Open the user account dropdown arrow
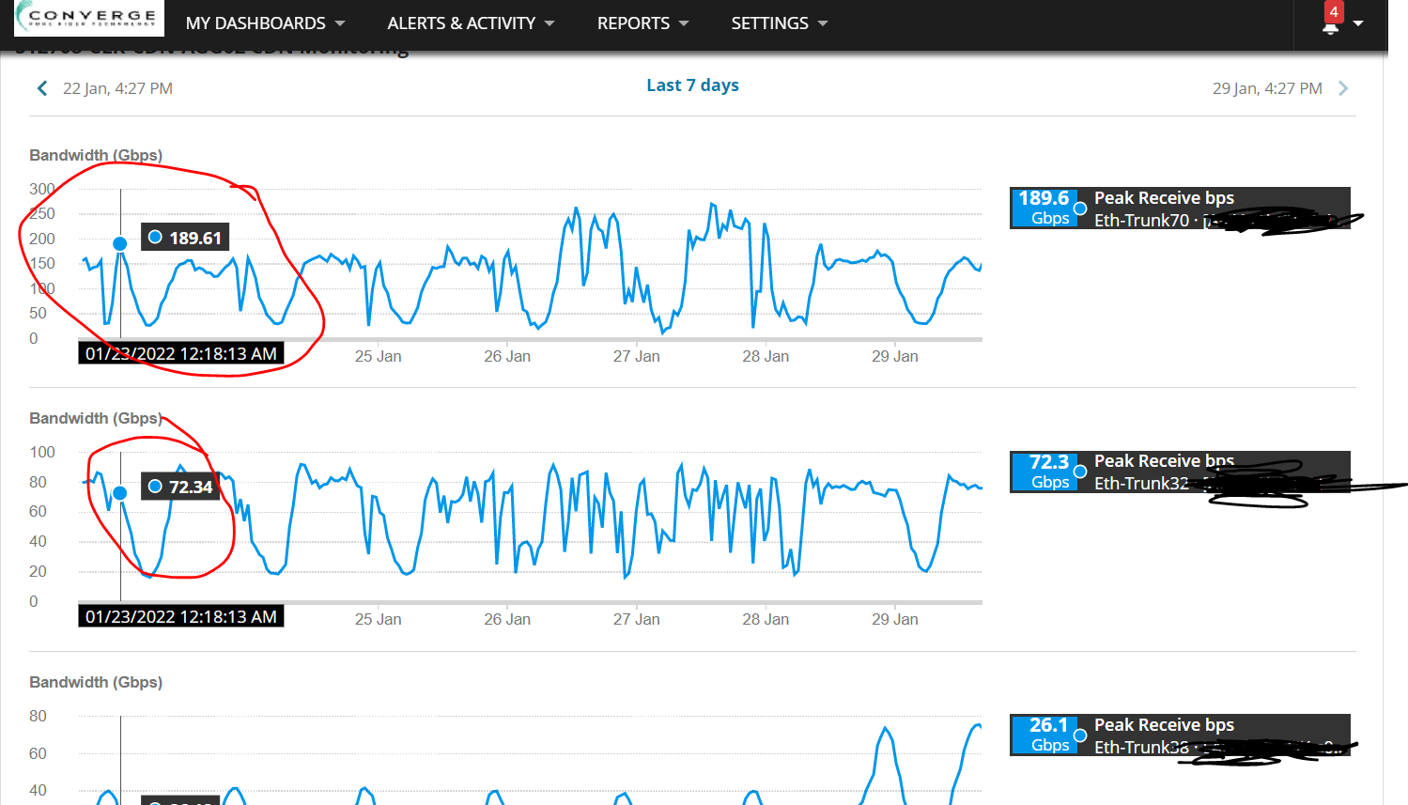 tap(1358, 23)
